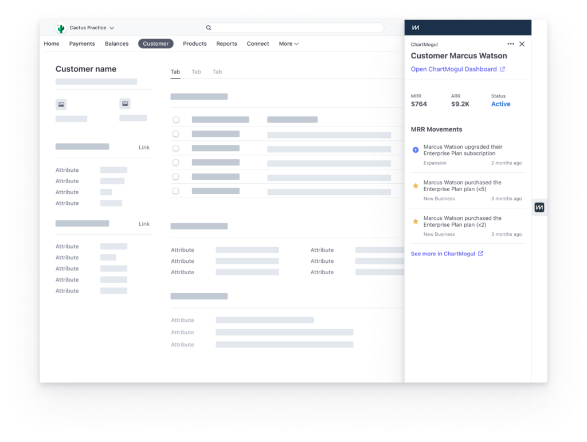Image resolution: width=587 pixels, height=442 pixels.
Task: Expand the More menu
Action: (x=289, y=44)
